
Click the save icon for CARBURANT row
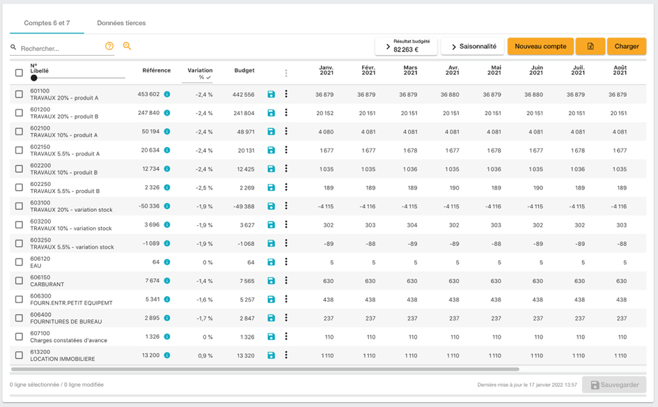click(x=271, y=281)
